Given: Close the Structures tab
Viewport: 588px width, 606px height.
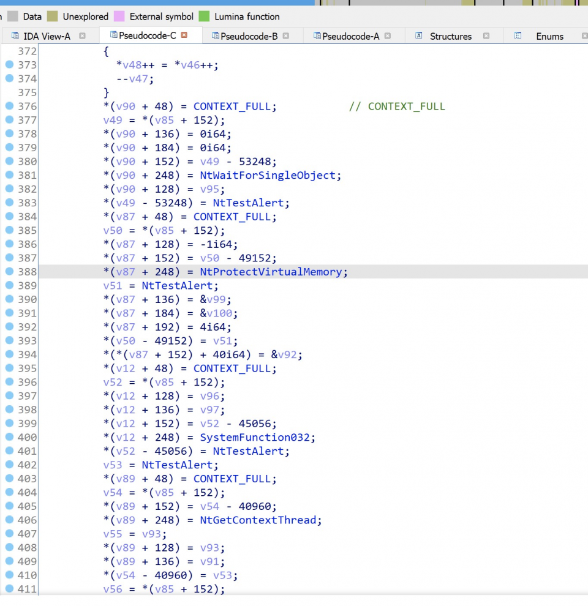Looking at the screenshot, I should [x=486, y=36].
